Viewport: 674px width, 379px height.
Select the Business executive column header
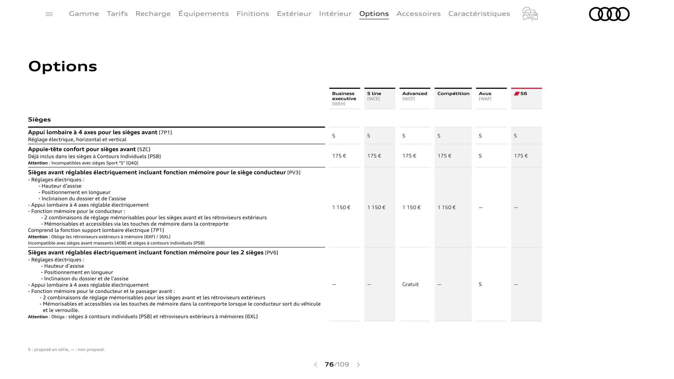[x=344, y=98]
